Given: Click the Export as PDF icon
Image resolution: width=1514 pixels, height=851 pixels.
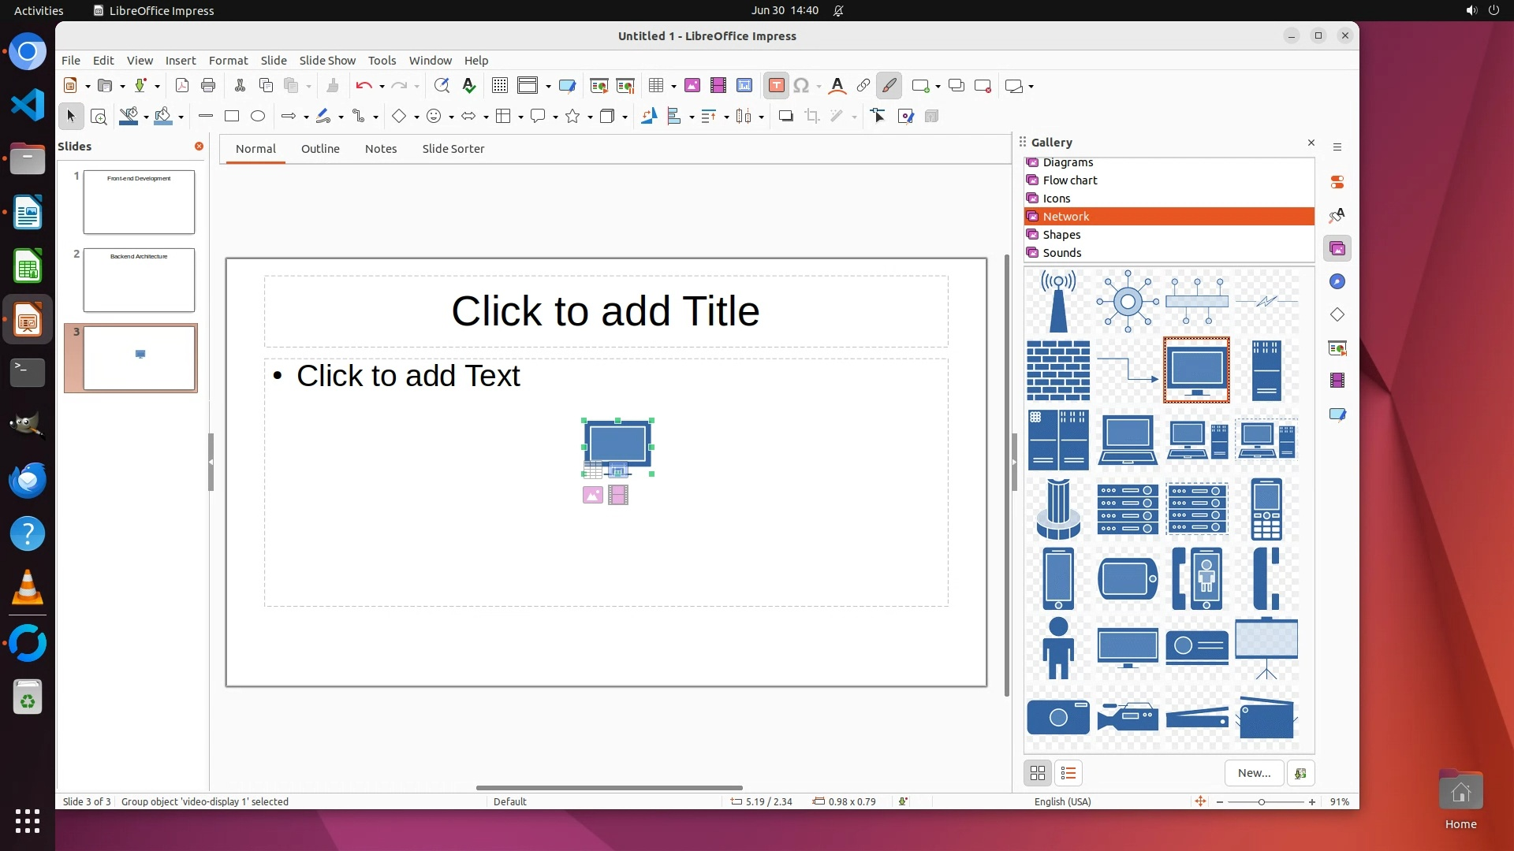Looking at the screenshot, I should [182, 86].
